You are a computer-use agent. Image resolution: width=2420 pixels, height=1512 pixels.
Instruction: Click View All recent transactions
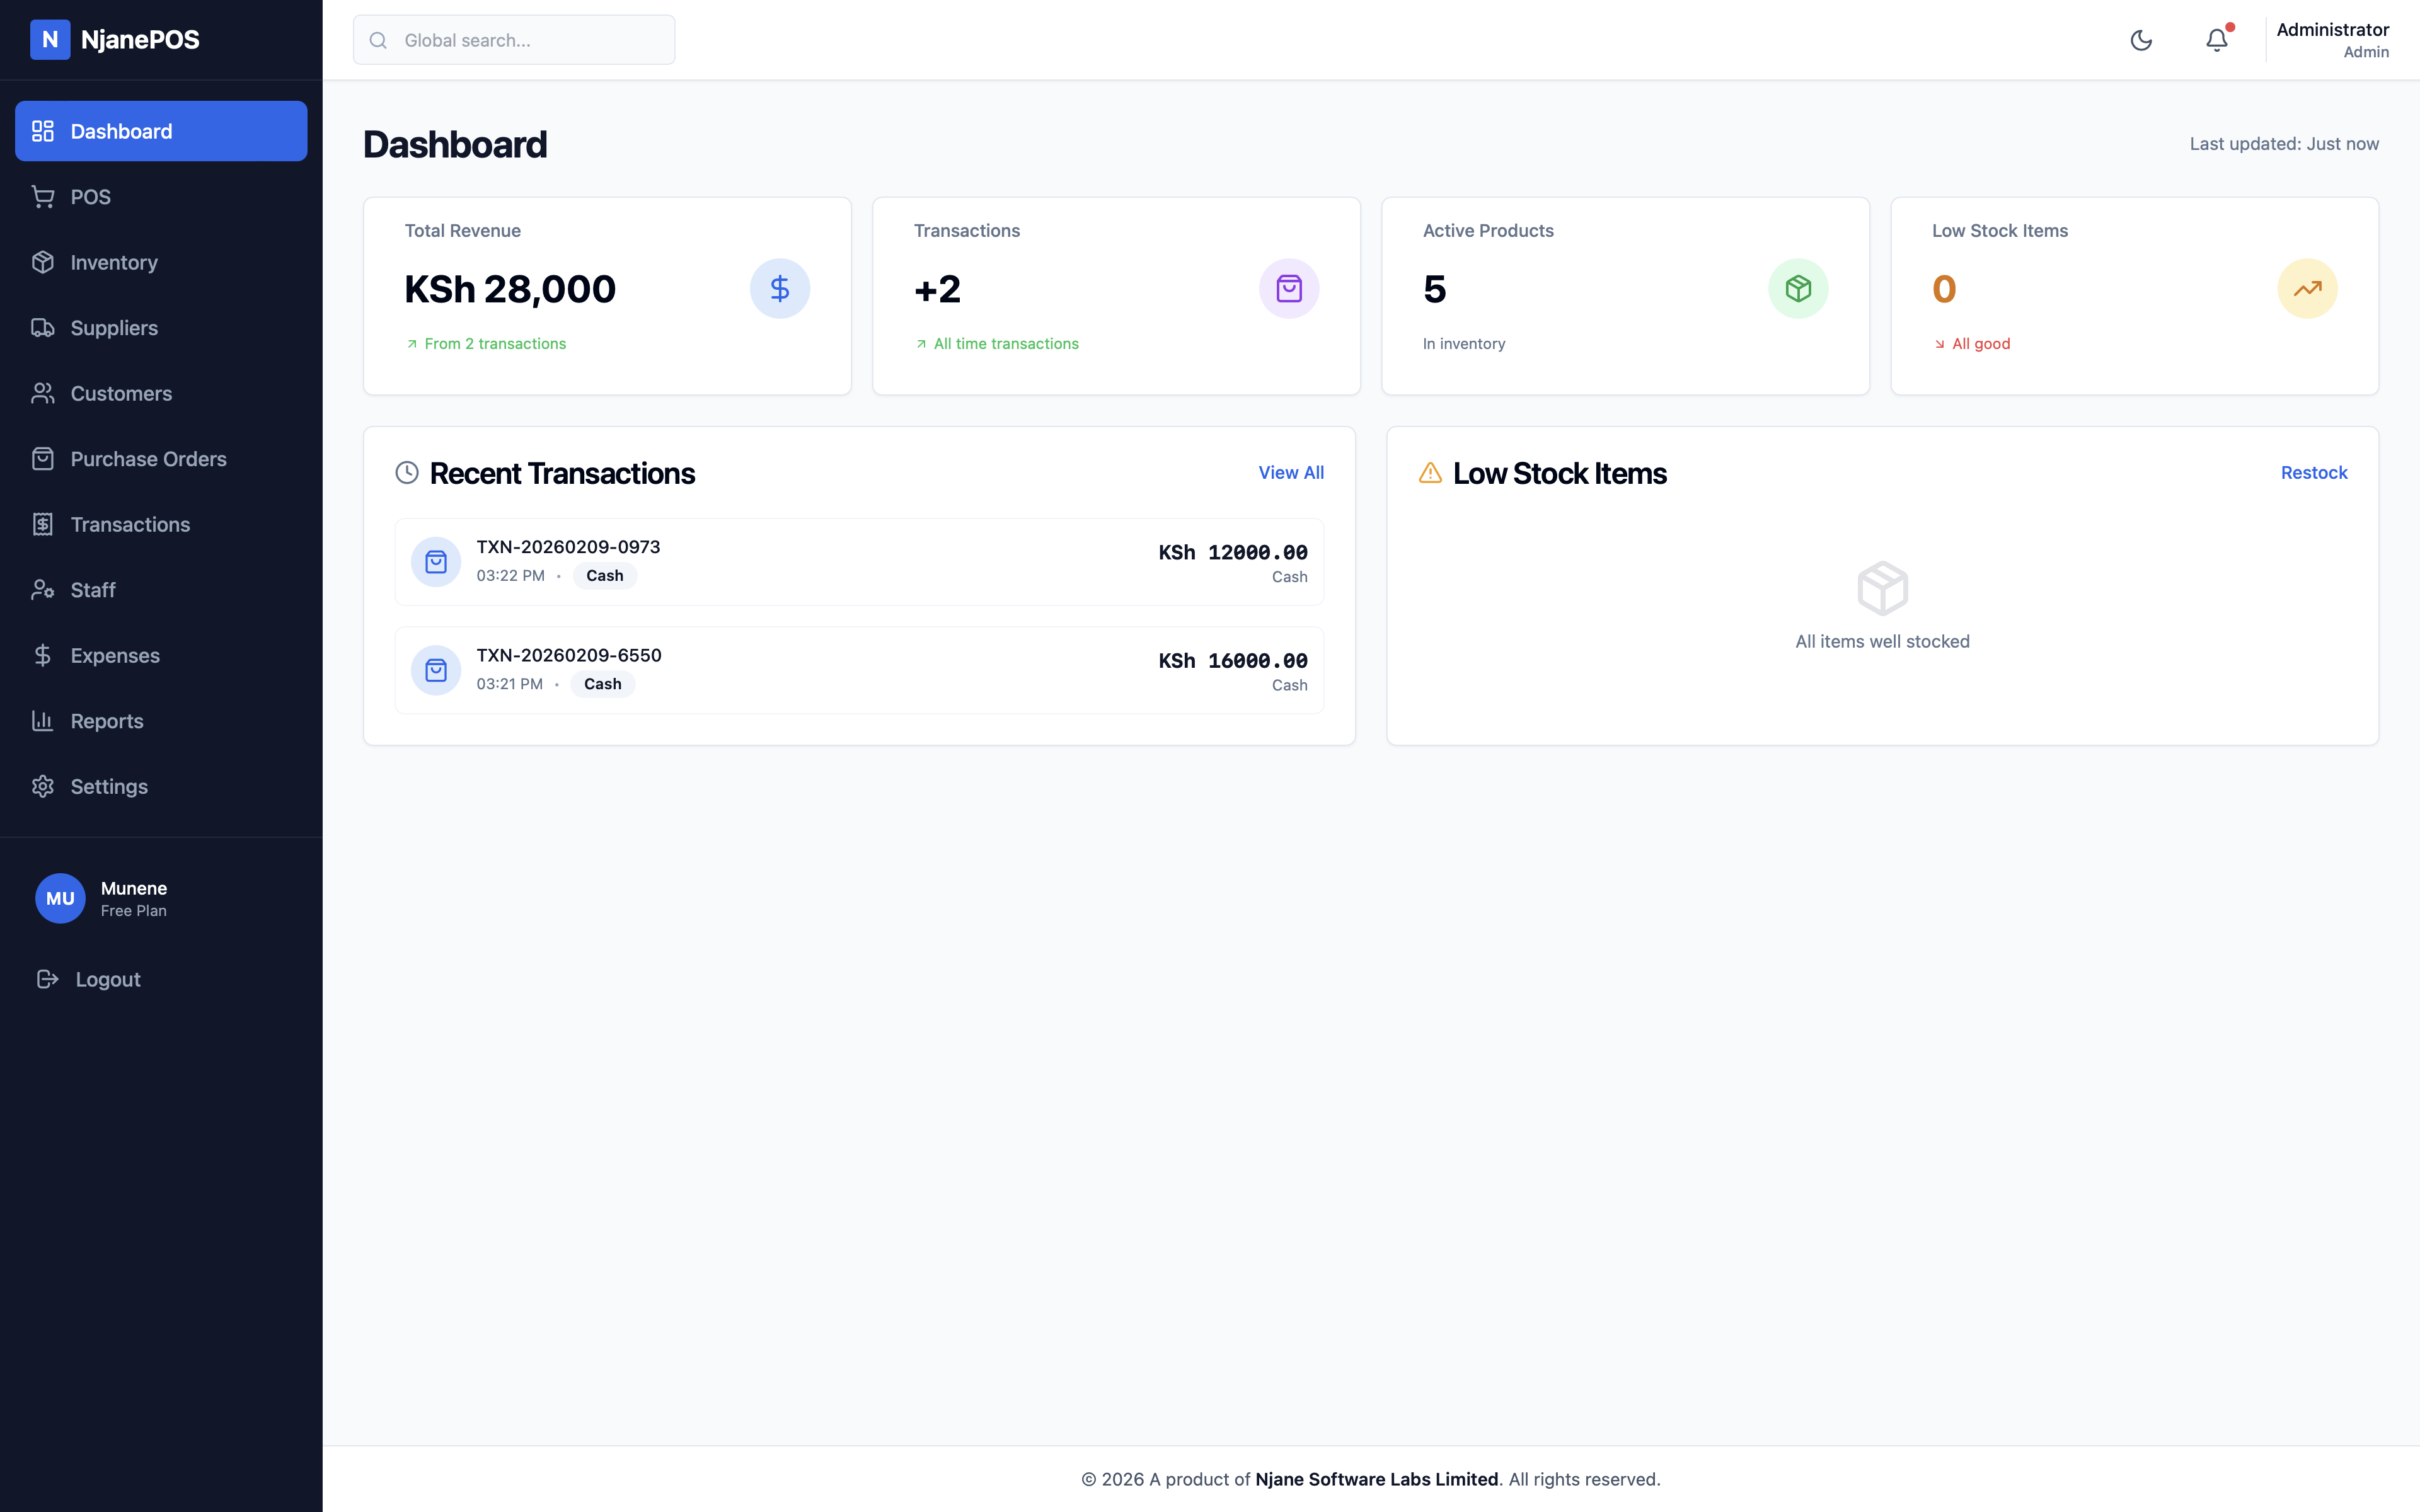point(1290,472)
